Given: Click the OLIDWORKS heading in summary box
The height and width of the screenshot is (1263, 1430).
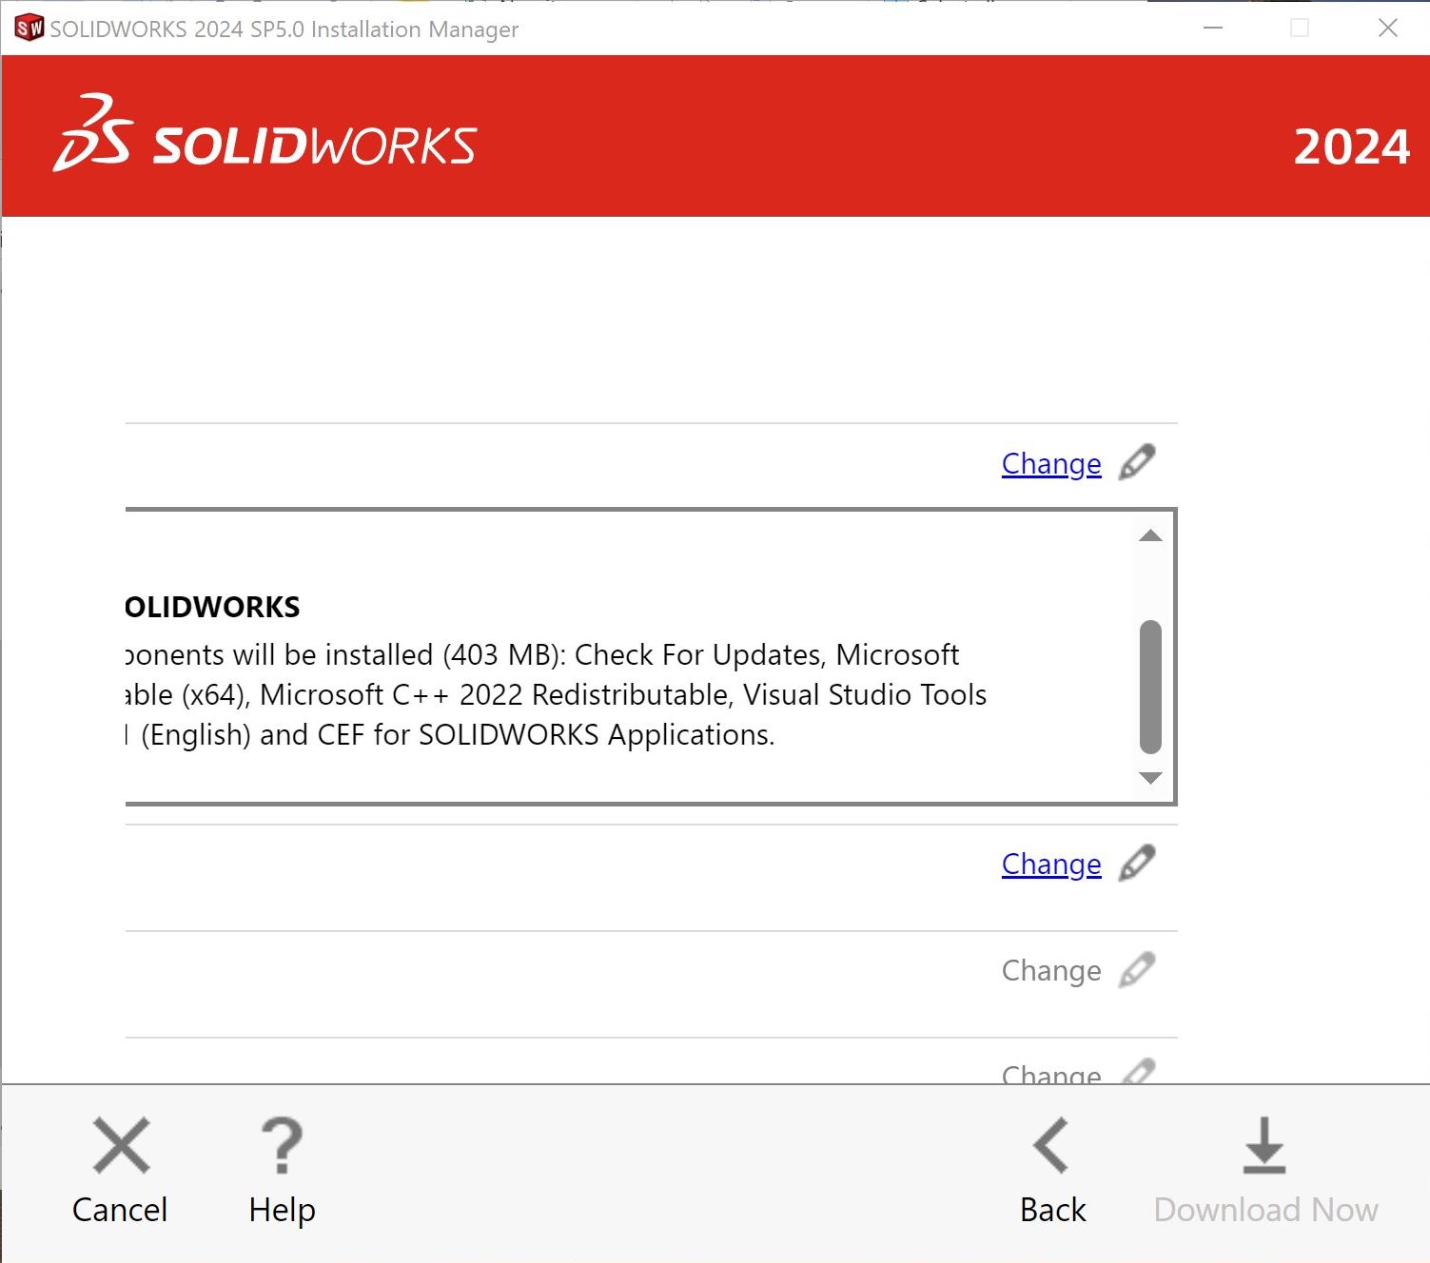Looking at the screenshot, I should 213,607.
